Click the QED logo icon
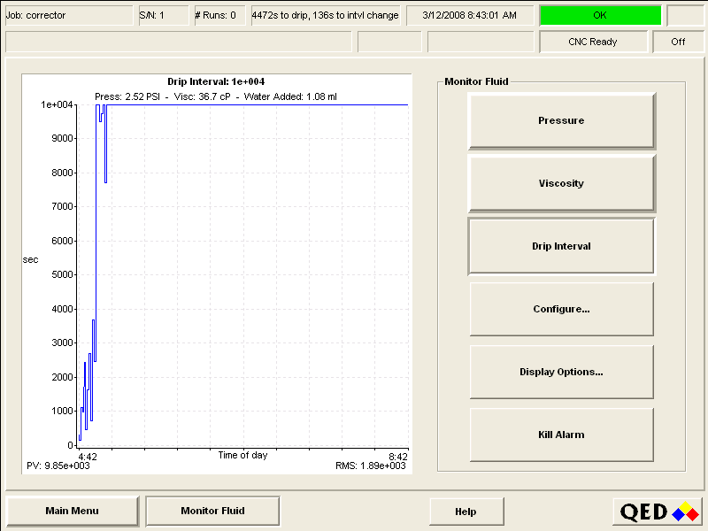The height and width of the screenshot is (531, 708). tap(658, 512)
